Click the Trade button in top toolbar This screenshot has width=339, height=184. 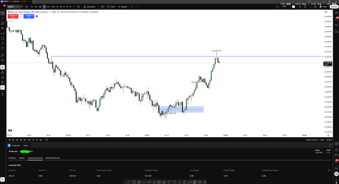point(323,7)
